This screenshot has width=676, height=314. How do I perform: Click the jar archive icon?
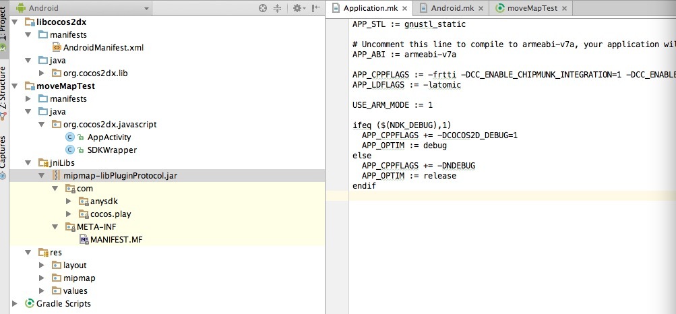[x=57, y=176]
